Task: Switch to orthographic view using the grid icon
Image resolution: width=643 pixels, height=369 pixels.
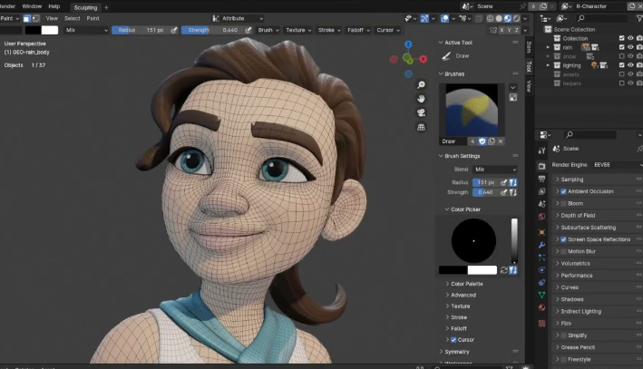Action: [x=422, y=127]
